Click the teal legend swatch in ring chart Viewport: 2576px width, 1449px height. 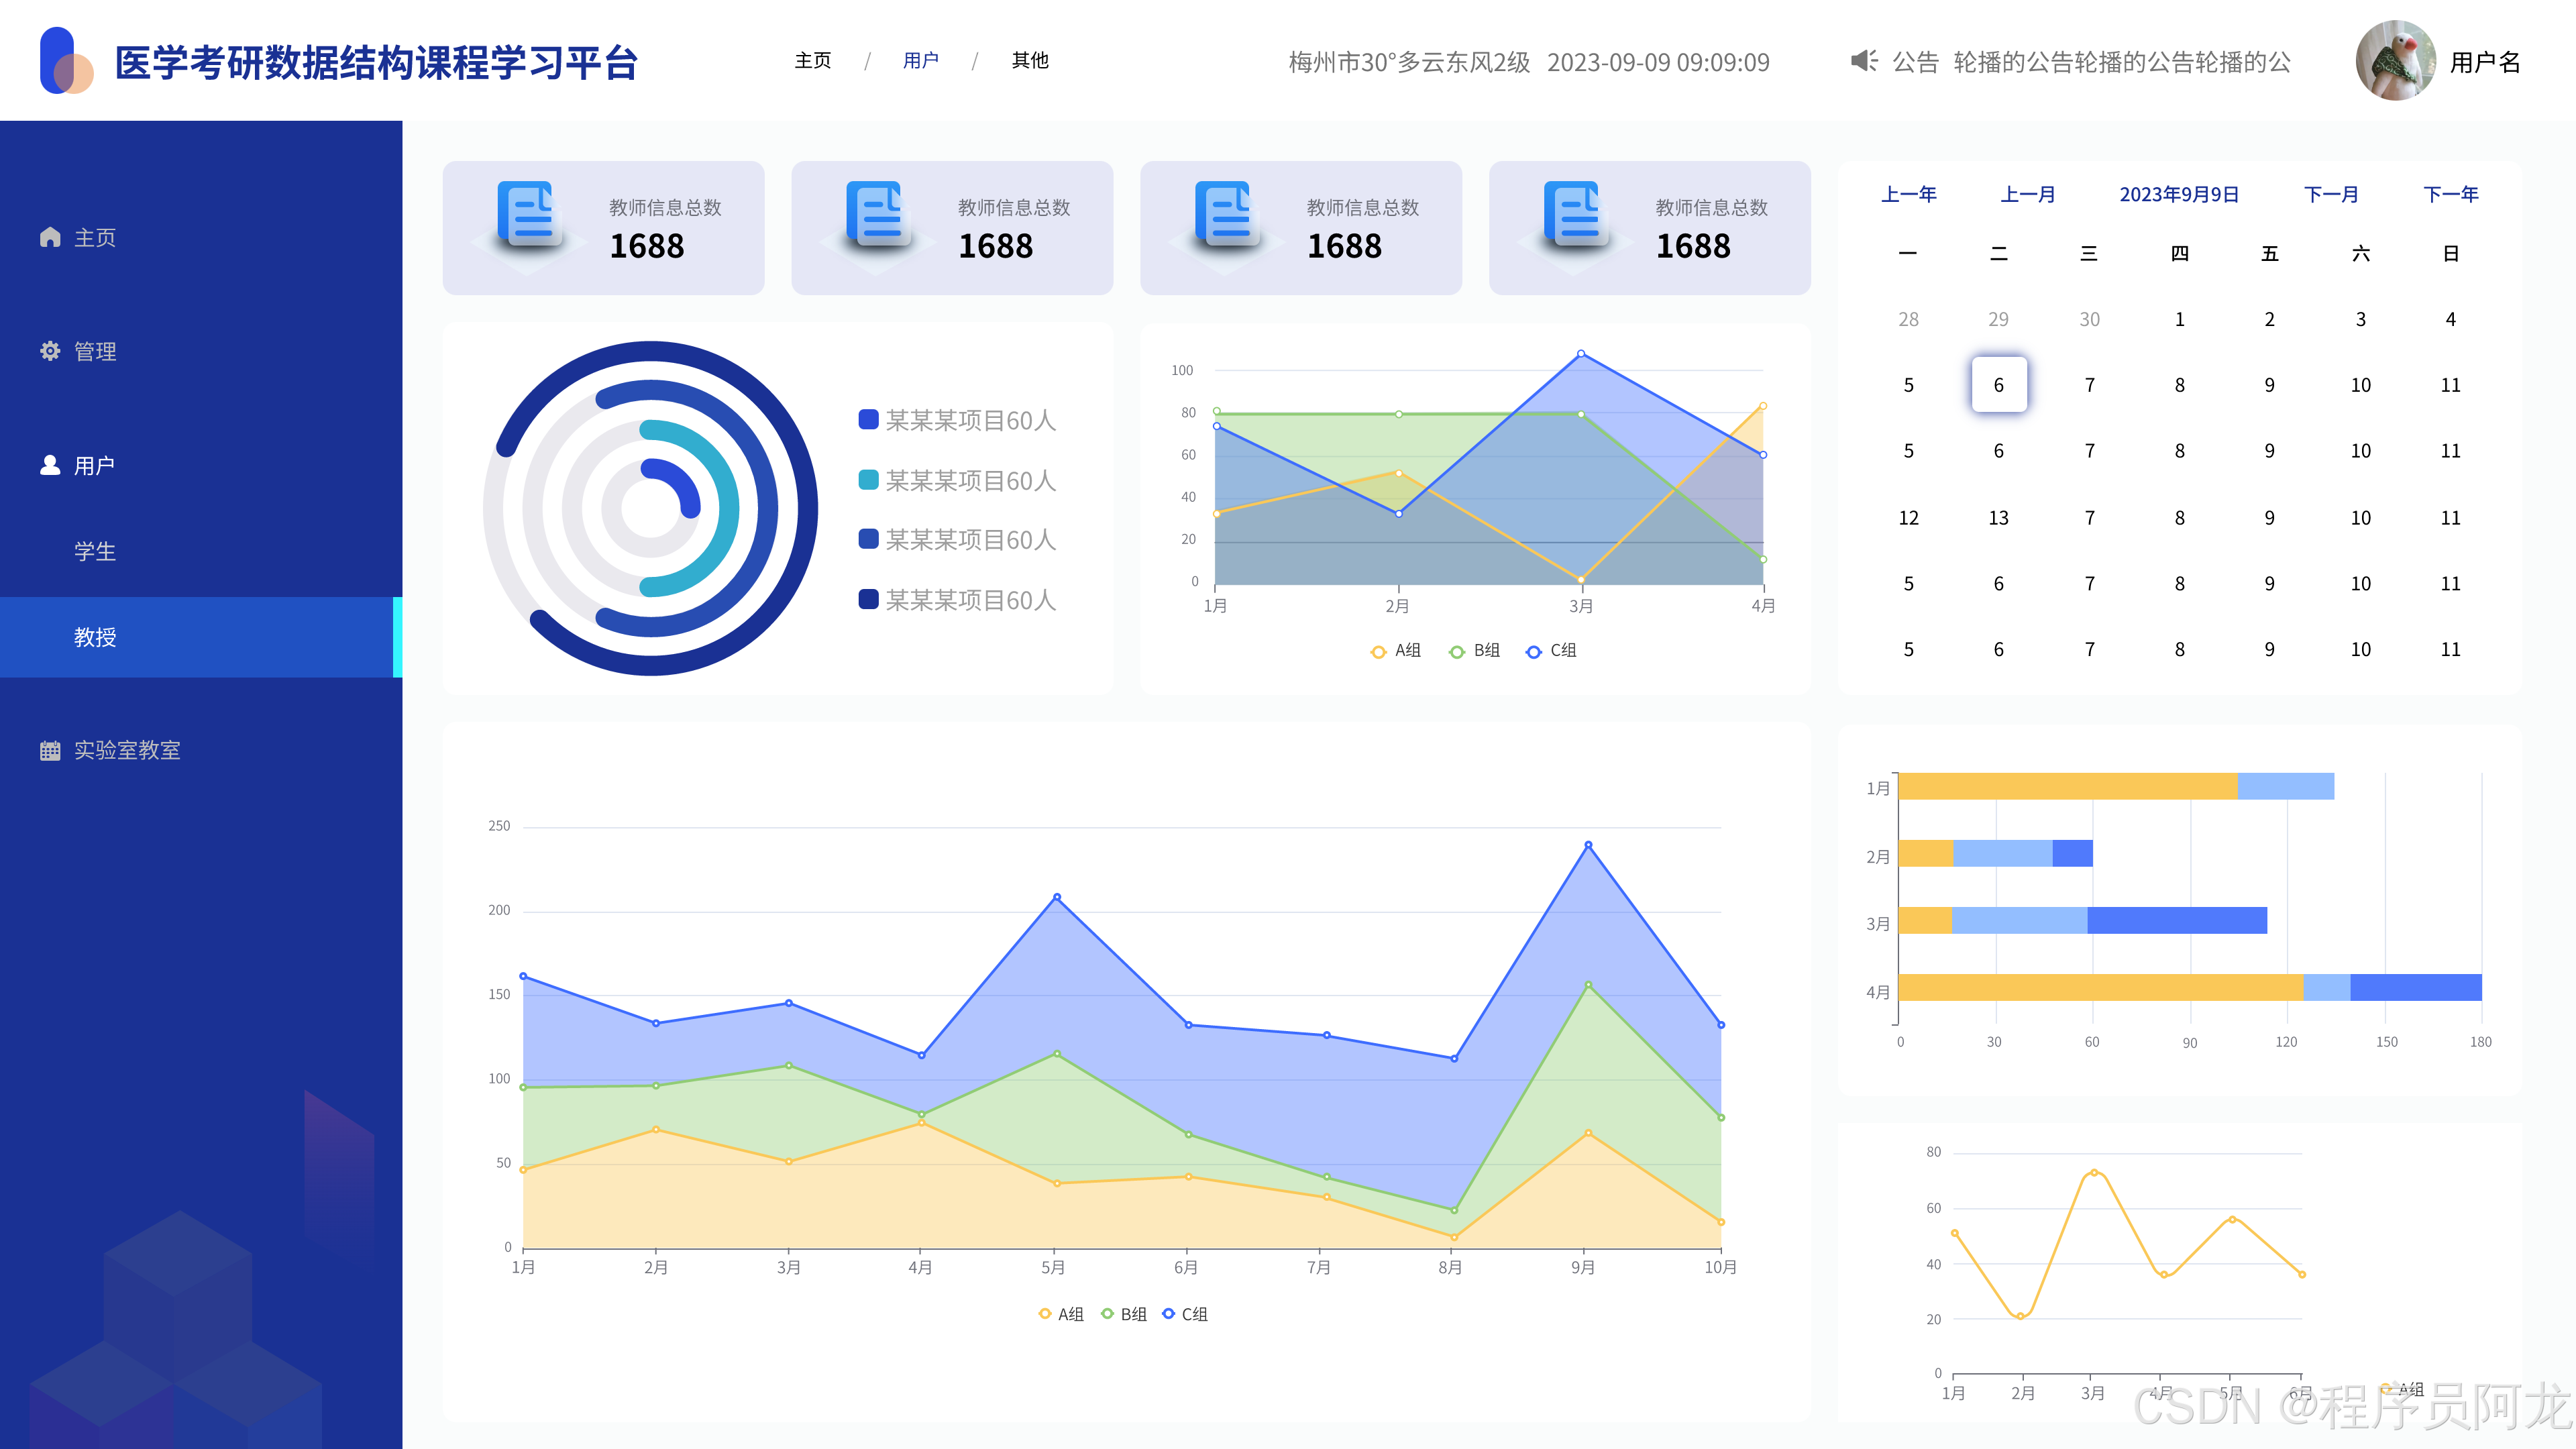868,480
